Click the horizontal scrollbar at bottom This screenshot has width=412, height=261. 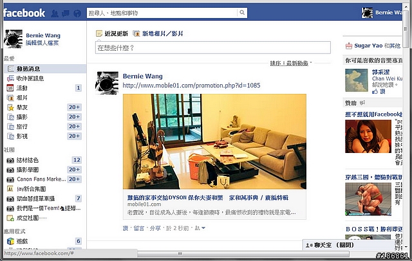(243, 254)
